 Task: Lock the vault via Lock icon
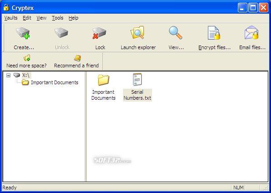pyautogui.click(x=99, y=33)
